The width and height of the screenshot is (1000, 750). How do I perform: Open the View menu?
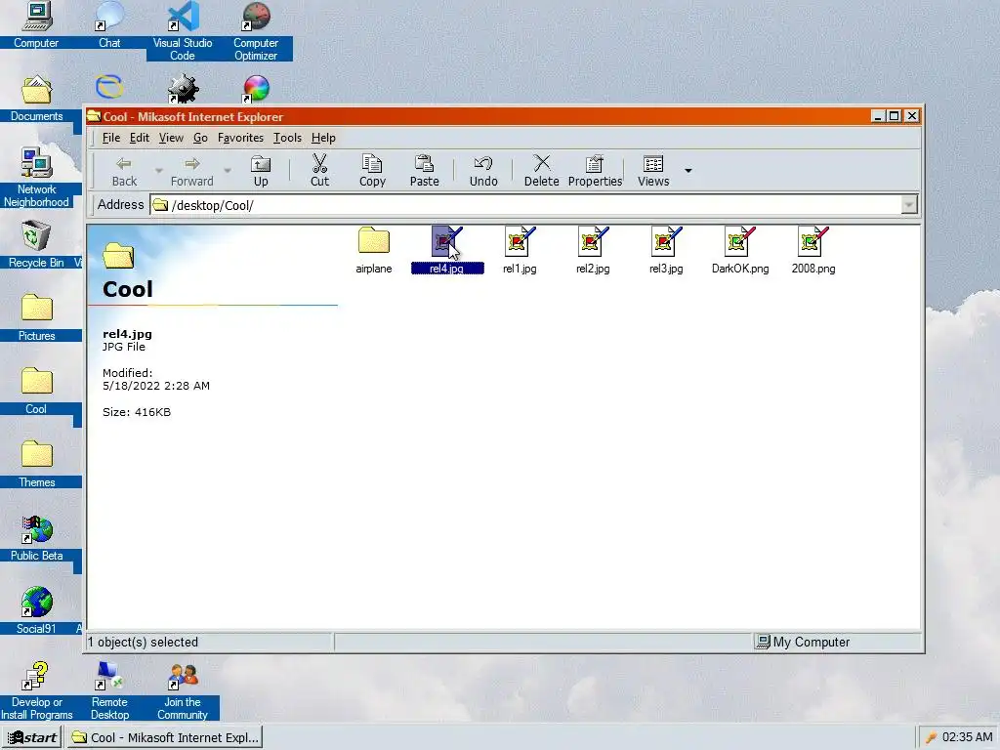(x=171, y=138)
